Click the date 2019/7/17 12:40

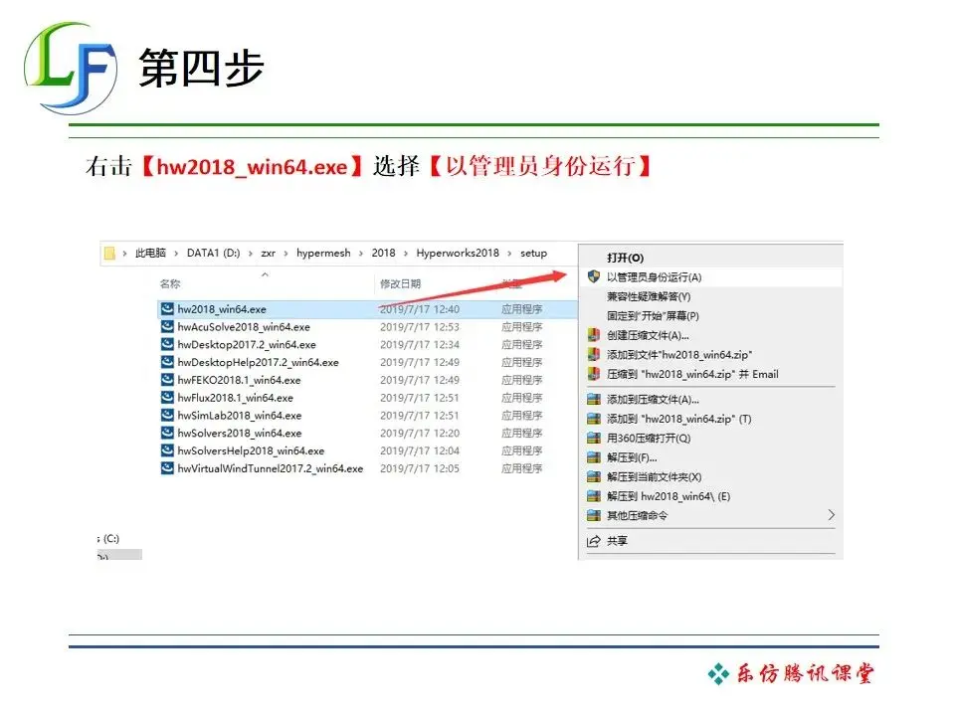pyautogui.click(x=420, y=309)
